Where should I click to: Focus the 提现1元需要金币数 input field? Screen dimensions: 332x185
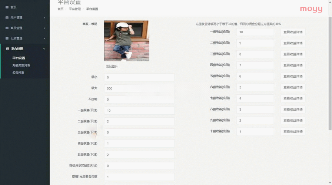(x=139, y=177)
